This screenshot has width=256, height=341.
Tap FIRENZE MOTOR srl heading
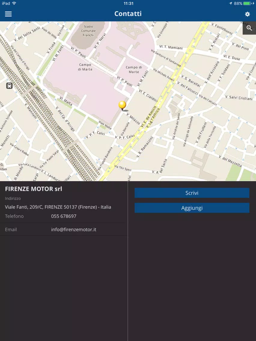point(34,189)
